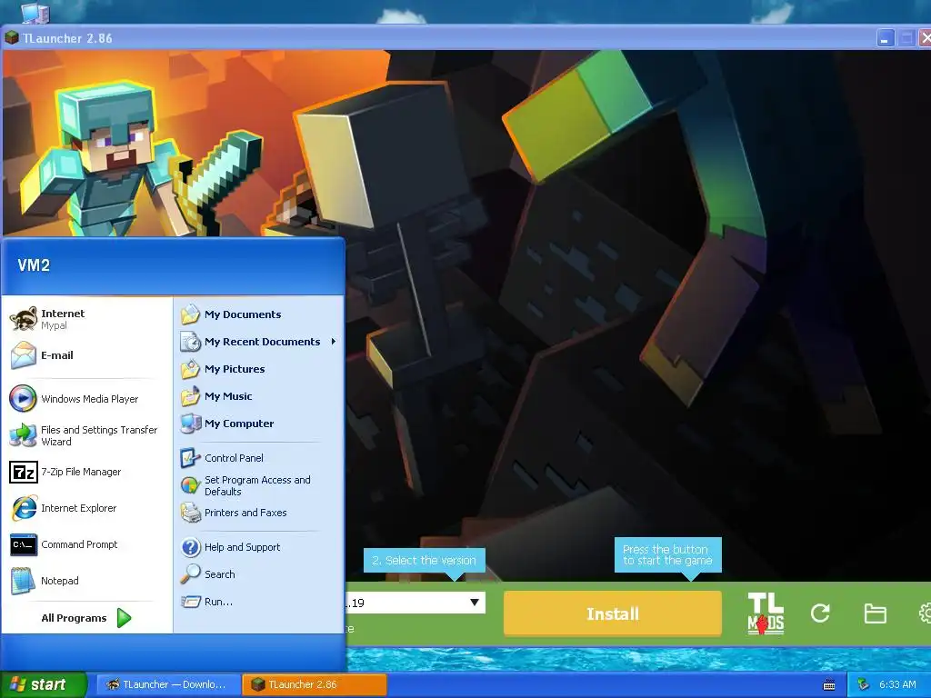Expand My Recent Documents submenu arrow
The height and width of the screenshot is (698, 931).
tap(334, 342)
